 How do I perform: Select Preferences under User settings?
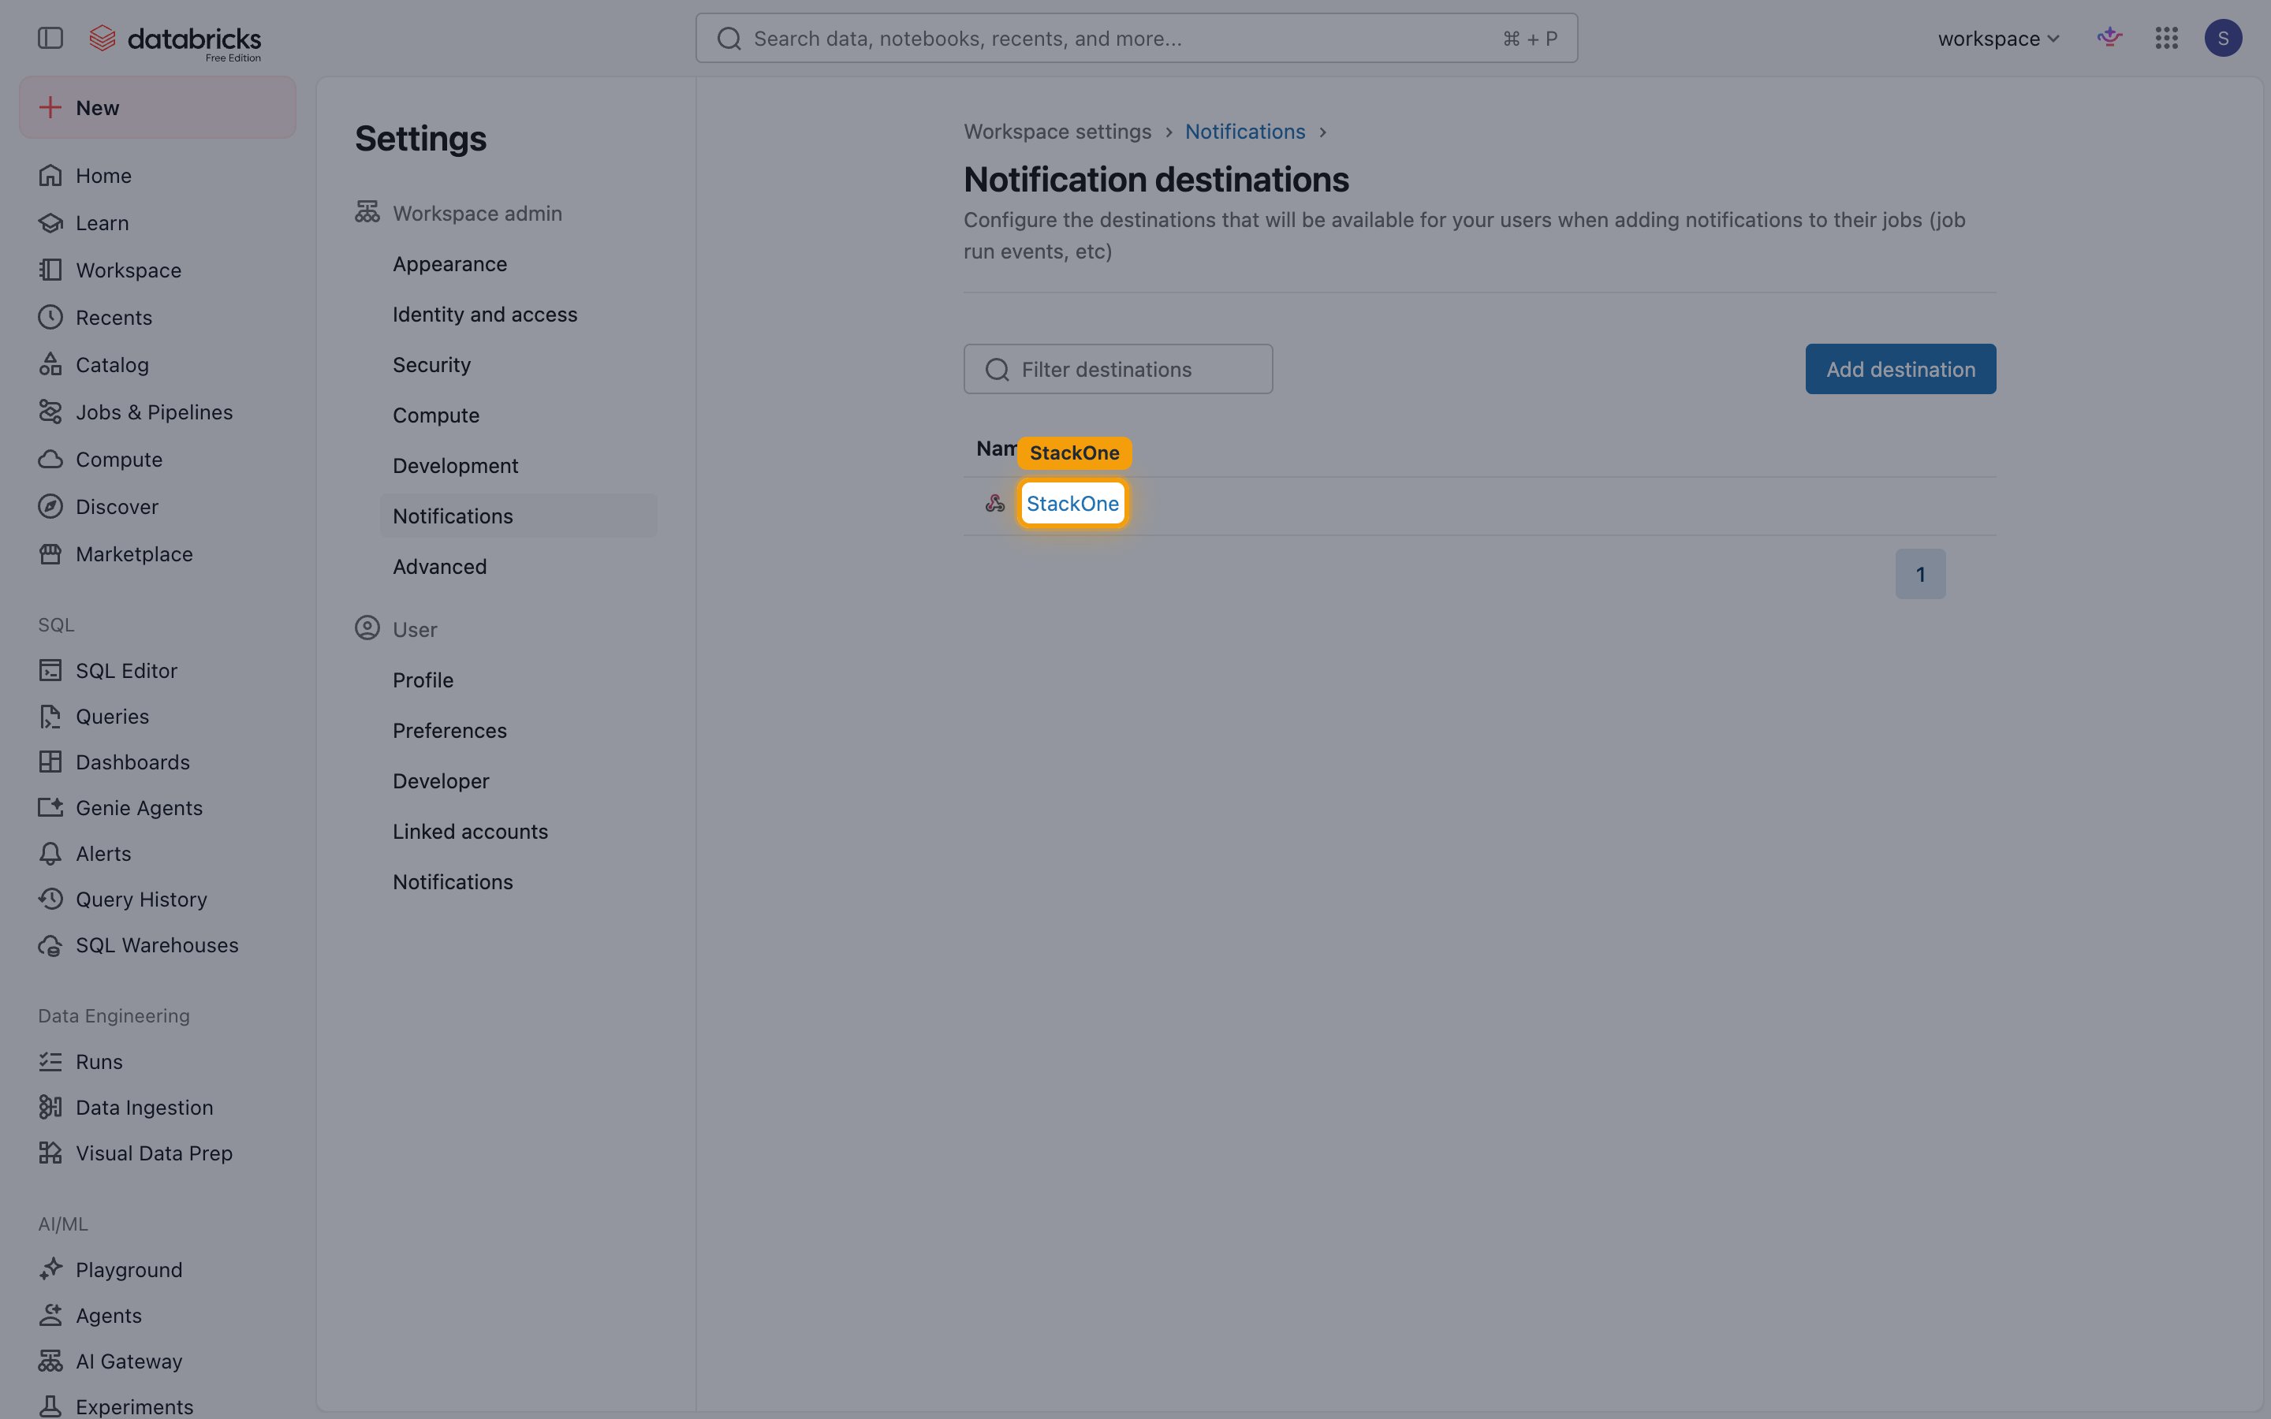pos(449,731)
